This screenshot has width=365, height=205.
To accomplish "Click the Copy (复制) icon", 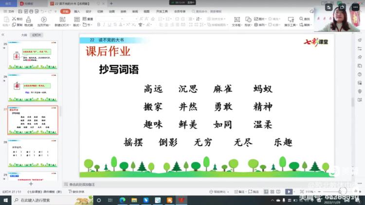I will [x=14, y=25].
